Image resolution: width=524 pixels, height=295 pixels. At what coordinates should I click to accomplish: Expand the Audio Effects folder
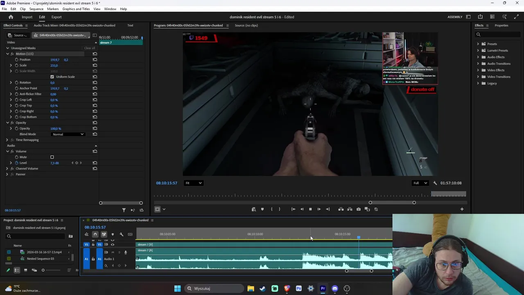coord(478,57)
